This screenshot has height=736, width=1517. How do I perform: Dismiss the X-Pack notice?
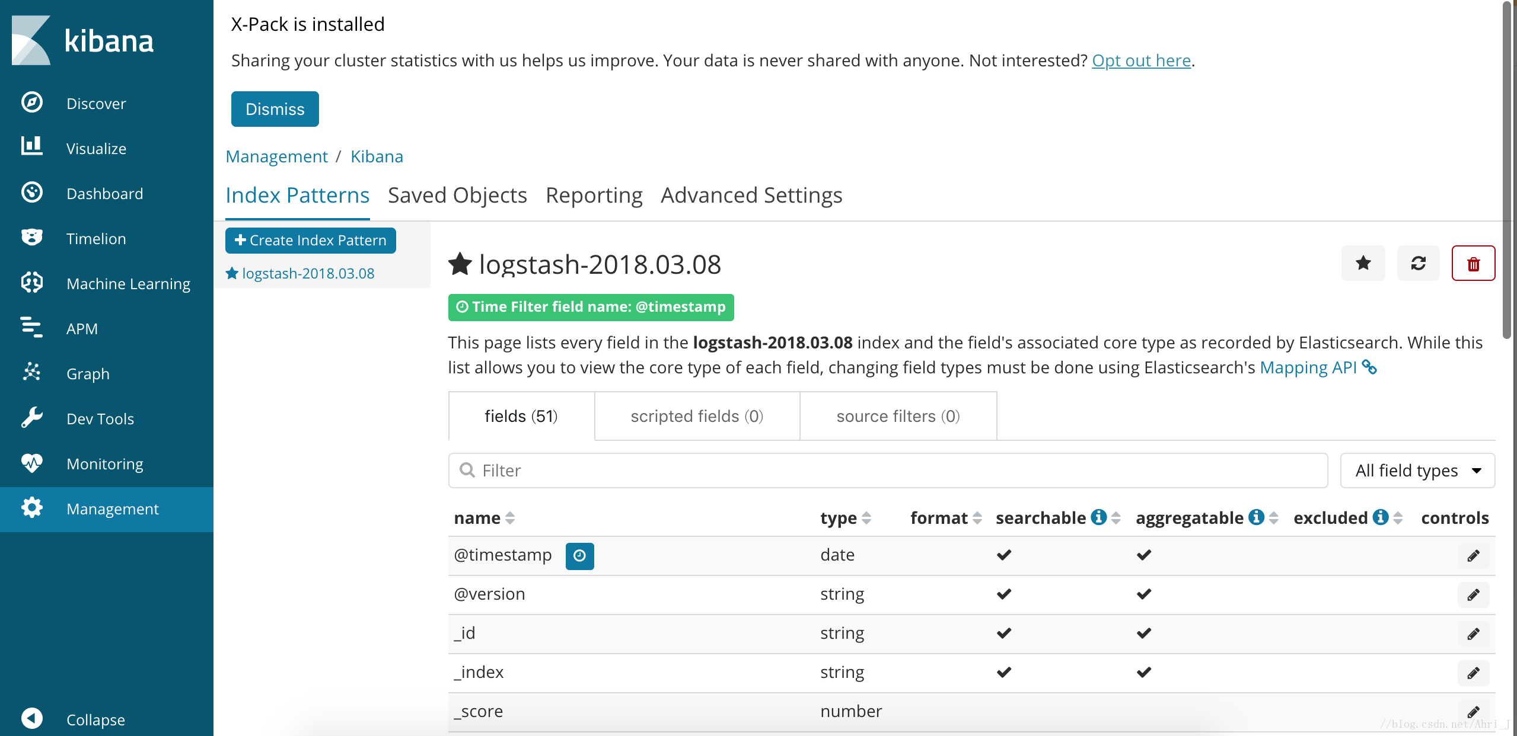[275, 109]
